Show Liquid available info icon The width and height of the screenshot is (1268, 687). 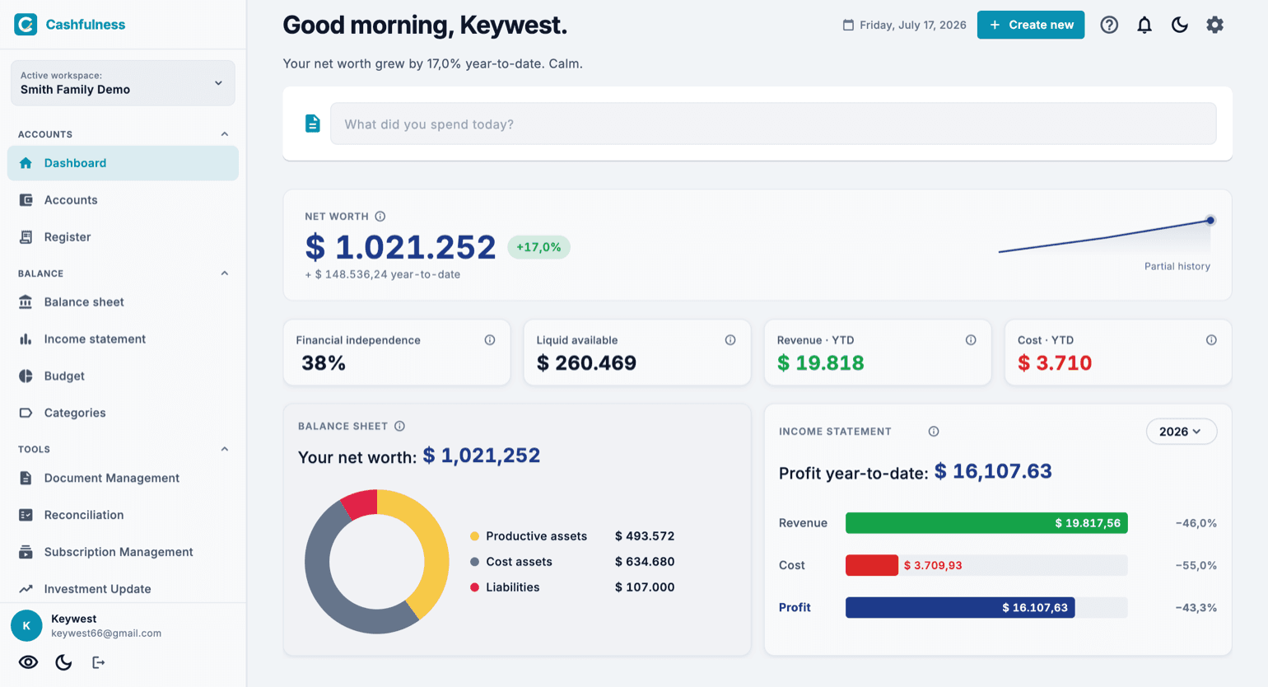click(x=730, y=340)
